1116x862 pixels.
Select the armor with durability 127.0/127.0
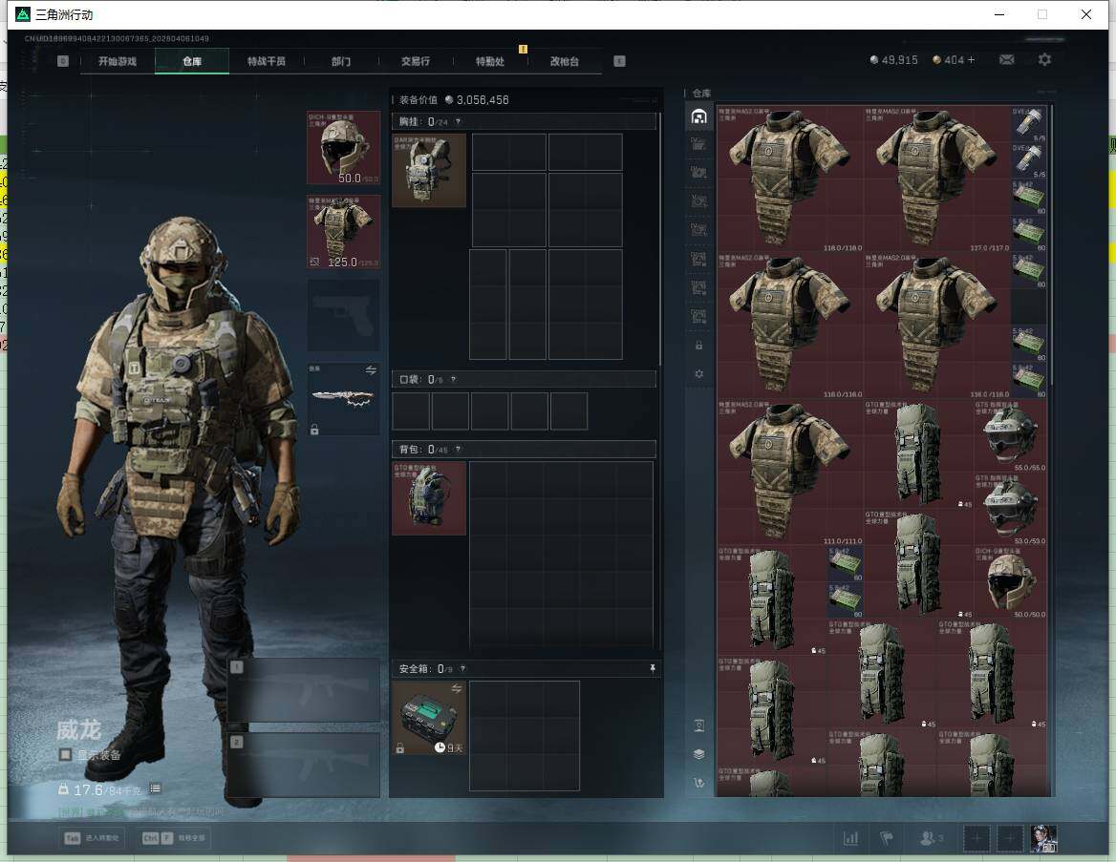point(936,179)
